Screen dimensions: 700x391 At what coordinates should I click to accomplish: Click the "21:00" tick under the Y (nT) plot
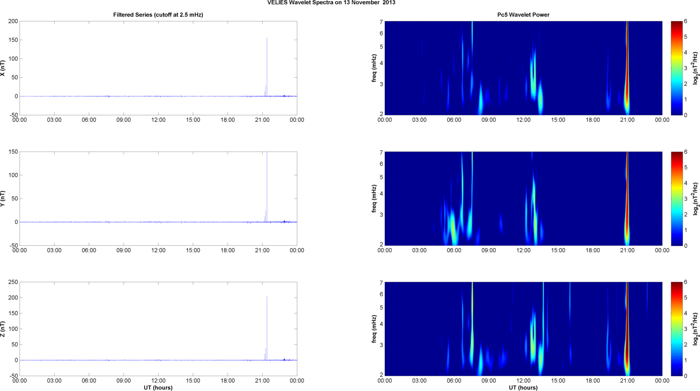[262, 250]
